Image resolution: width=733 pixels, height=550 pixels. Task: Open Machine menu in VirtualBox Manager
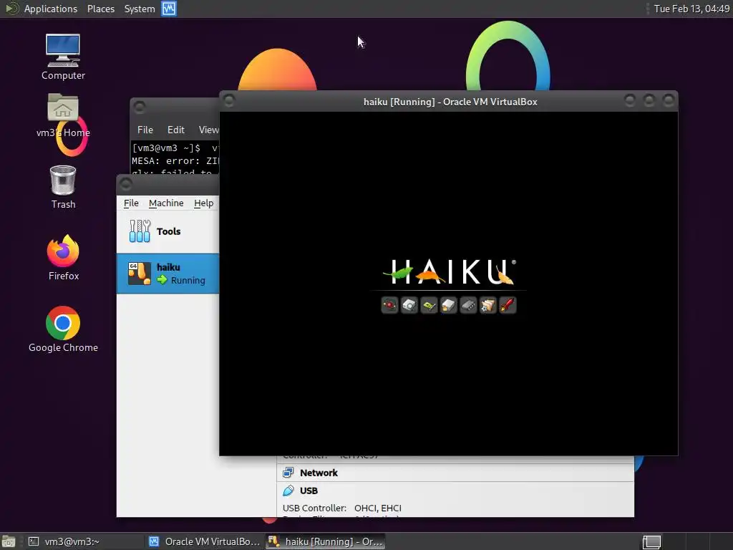pos(166,203)
